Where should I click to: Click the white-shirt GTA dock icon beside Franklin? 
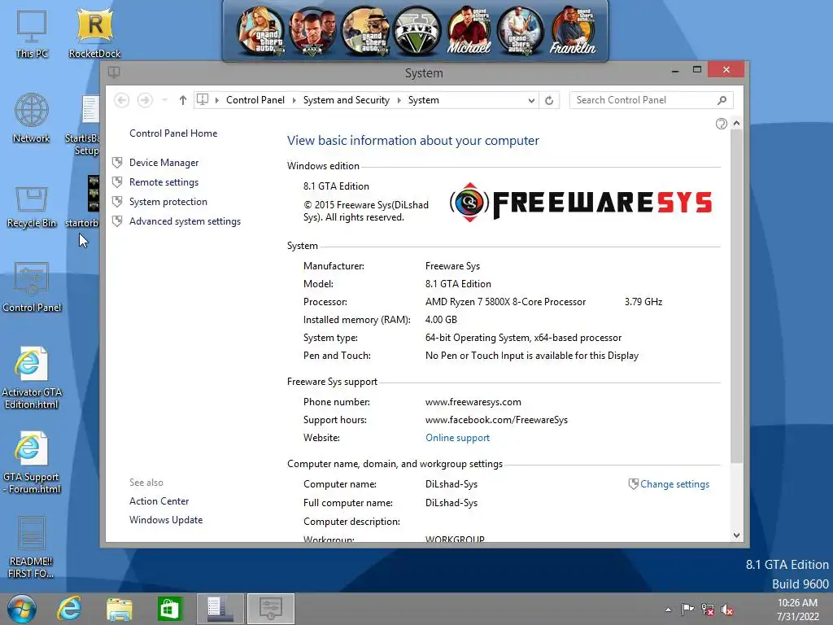tap(520, 32)
